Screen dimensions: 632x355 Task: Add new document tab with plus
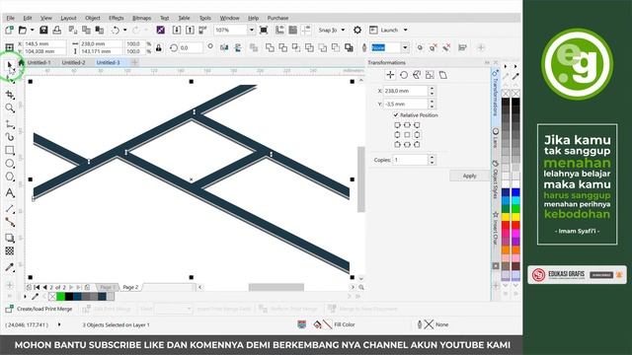tap(134, 62)
